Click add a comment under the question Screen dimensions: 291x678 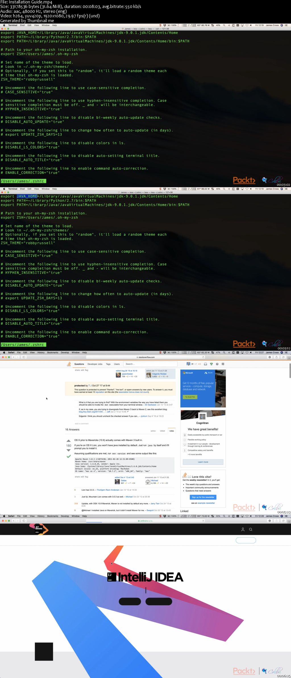tap(82, 424)
